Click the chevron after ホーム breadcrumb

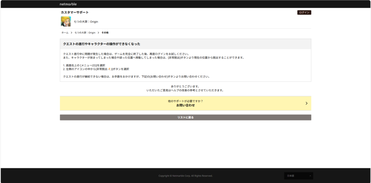point(71,33)
